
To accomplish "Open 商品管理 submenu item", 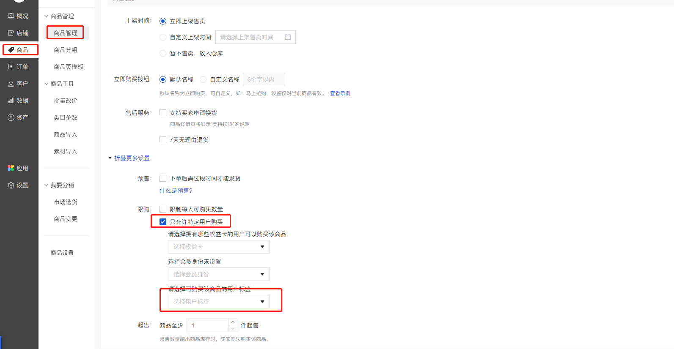I will tap(66, 33).
